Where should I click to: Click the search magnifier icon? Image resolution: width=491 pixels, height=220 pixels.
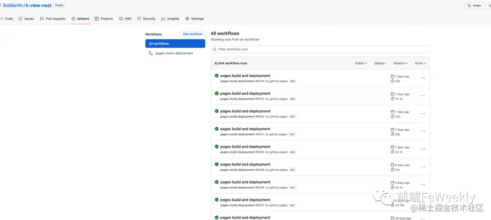click(x=215, y=49)
